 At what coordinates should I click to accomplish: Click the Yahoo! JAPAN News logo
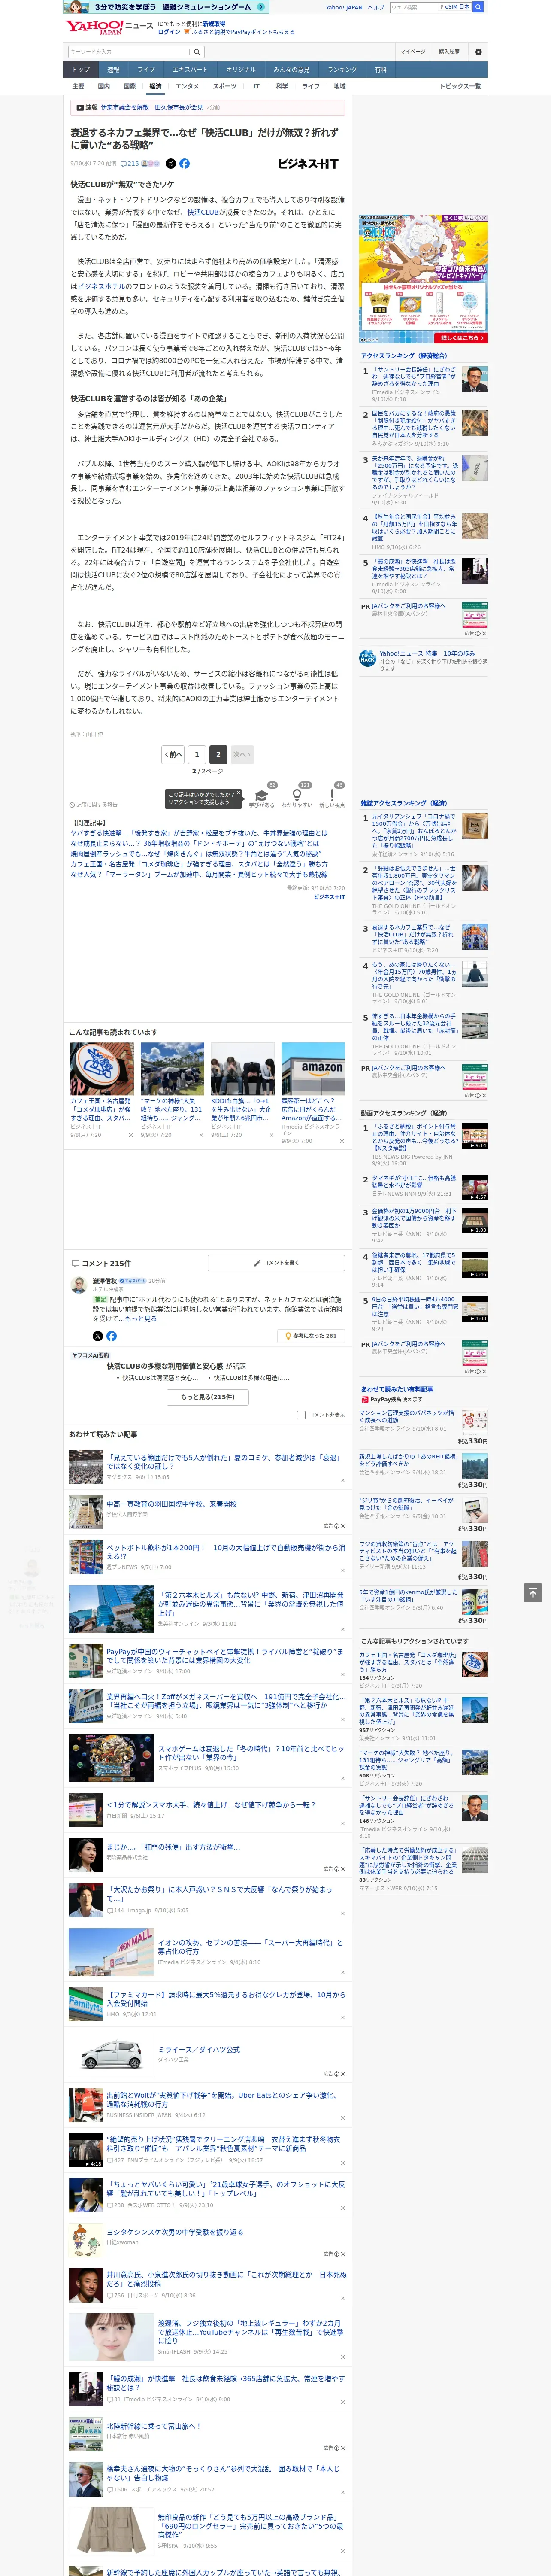[x=109, y=27]
